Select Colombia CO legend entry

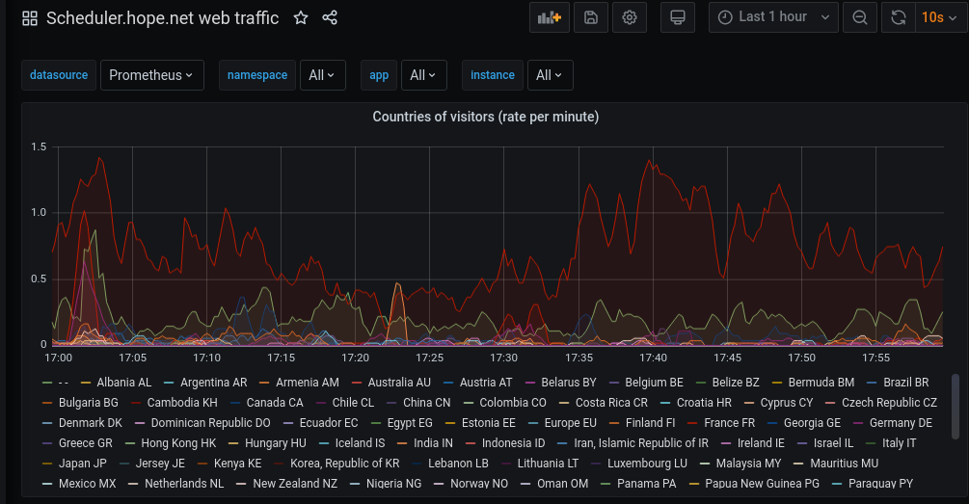pos(513,404)
